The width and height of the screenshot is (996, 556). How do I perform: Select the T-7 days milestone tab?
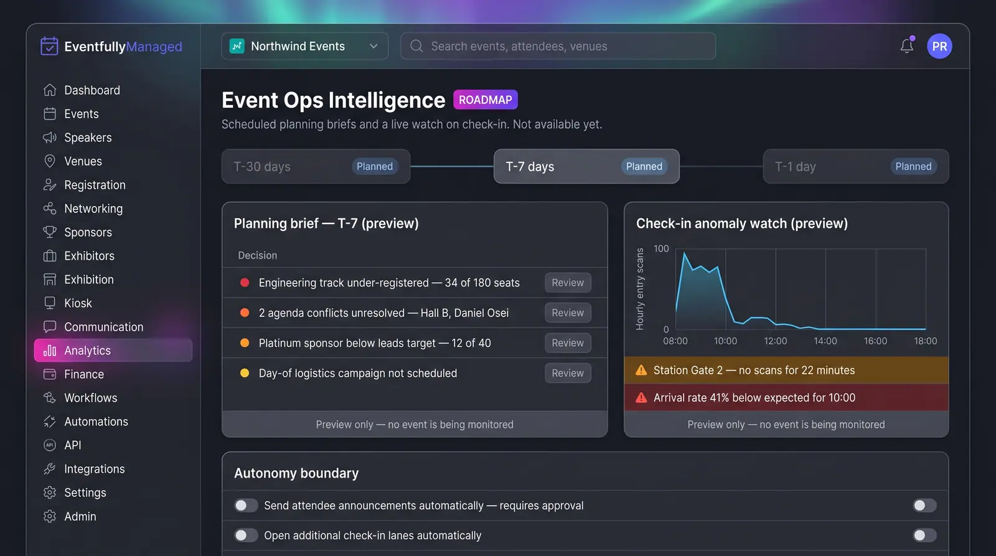tap(586, 166)
